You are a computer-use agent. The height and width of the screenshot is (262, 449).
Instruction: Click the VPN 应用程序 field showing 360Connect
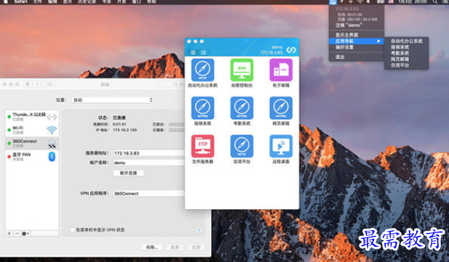[149, 194]
